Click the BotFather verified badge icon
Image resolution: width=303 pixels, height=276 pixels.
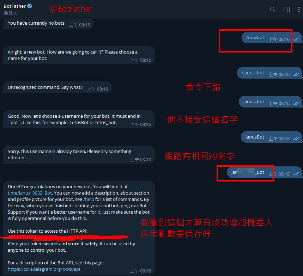30,6
